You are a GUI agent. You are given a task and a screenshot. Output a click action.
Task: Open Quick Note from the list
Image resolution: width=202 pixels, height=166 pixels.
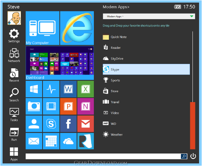[x=146, y=37]
